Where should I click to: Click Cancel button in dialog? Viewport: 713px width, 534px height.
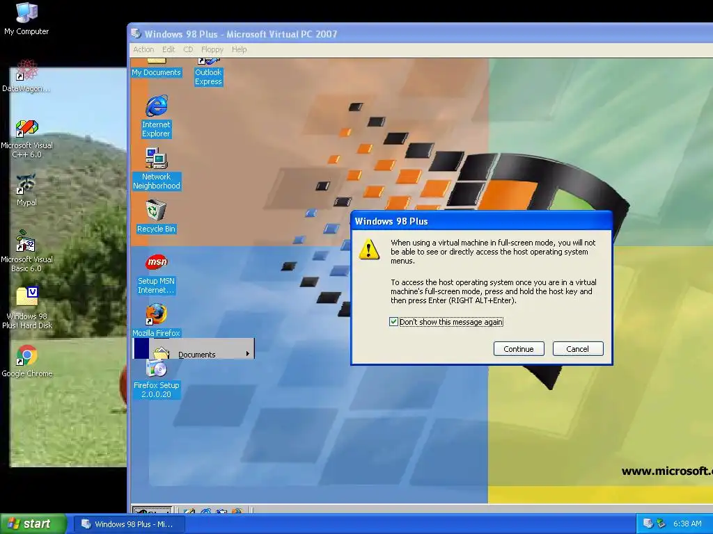(577, 349)
